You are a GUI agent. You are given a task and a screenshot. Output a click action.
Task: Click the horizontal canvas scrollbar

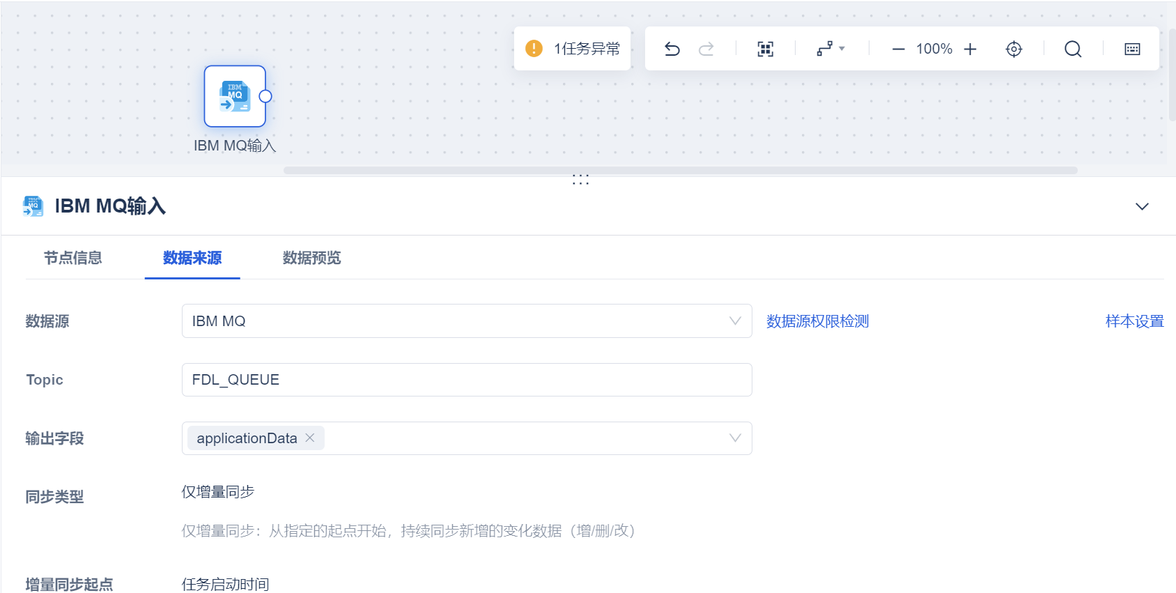coord(680,170)
